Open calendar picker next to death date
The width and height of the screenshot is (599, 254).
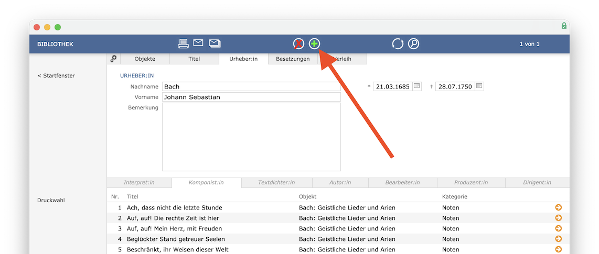[479, 86]
